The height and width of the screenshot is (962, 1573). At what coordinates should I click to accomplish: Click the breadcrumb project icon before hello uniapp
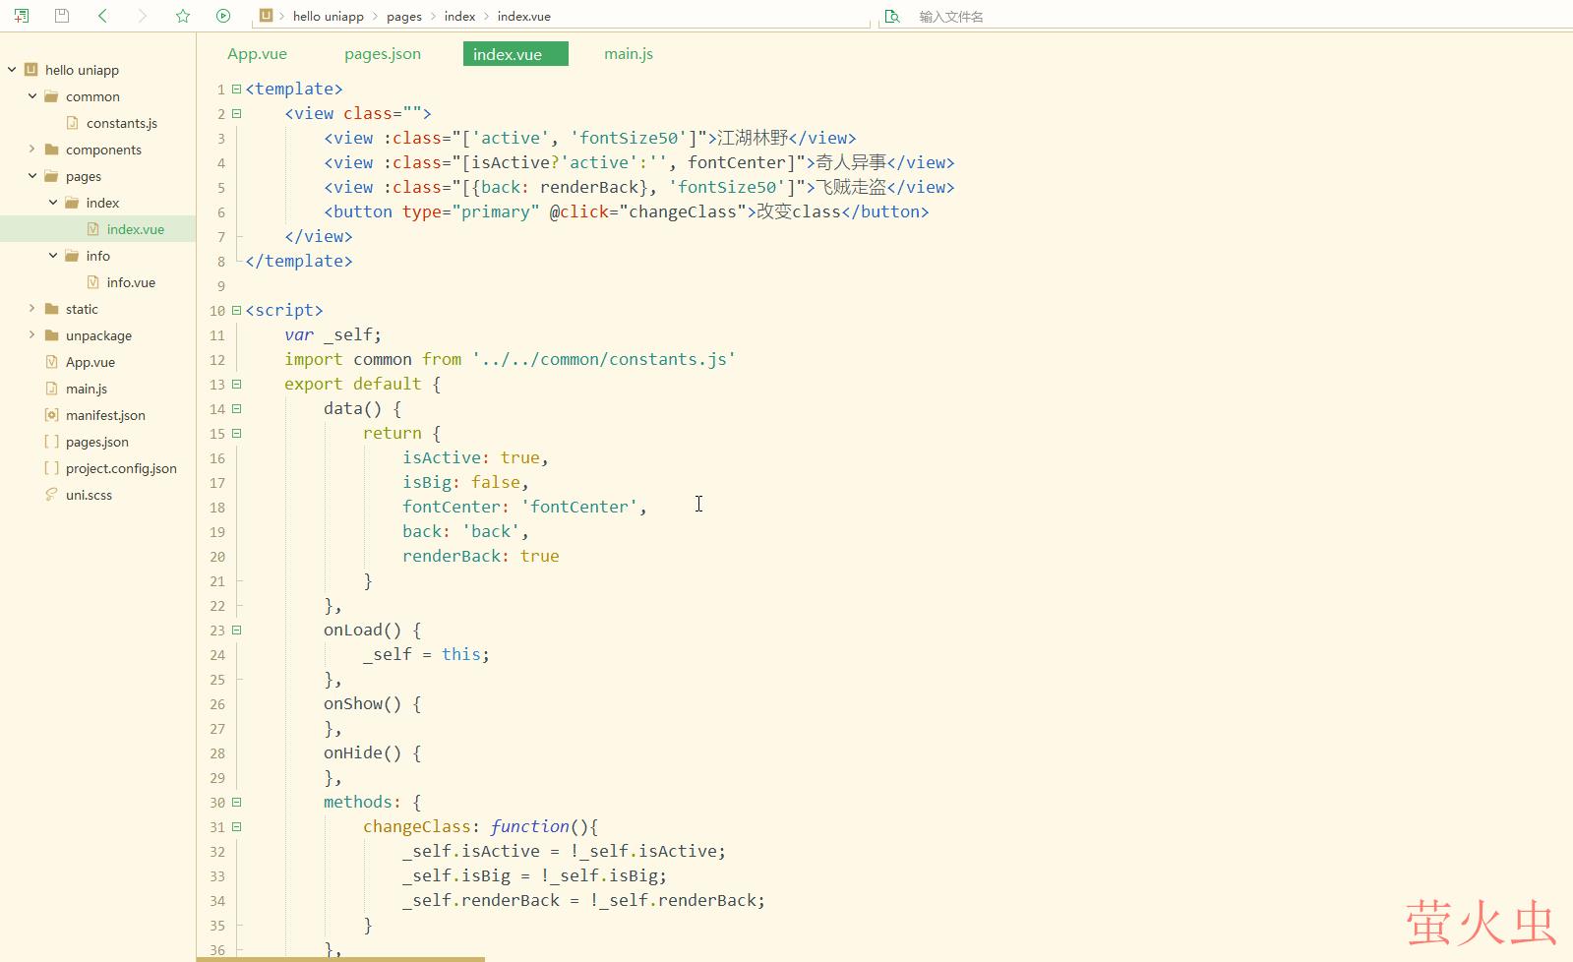(x=266, y=16)
